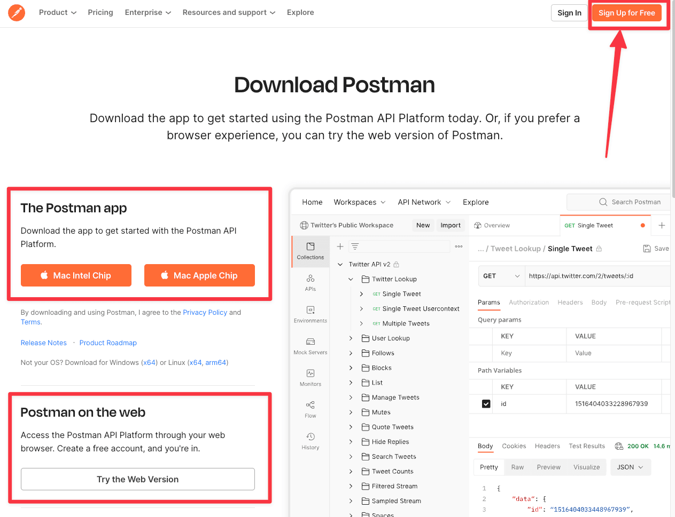Open Monitors in the sidebar
This screenshot has height=517, width=675.
(x=311, y=378)
